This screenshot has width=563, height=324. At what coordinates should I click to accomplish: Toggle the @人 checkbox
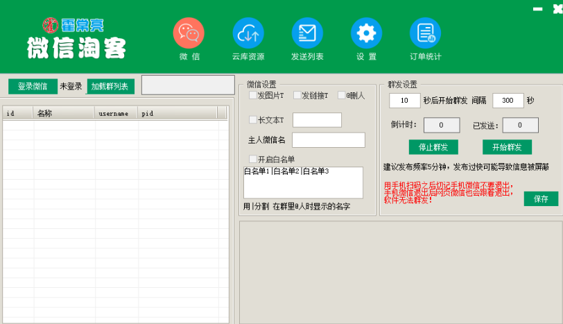tap(341, 95)
